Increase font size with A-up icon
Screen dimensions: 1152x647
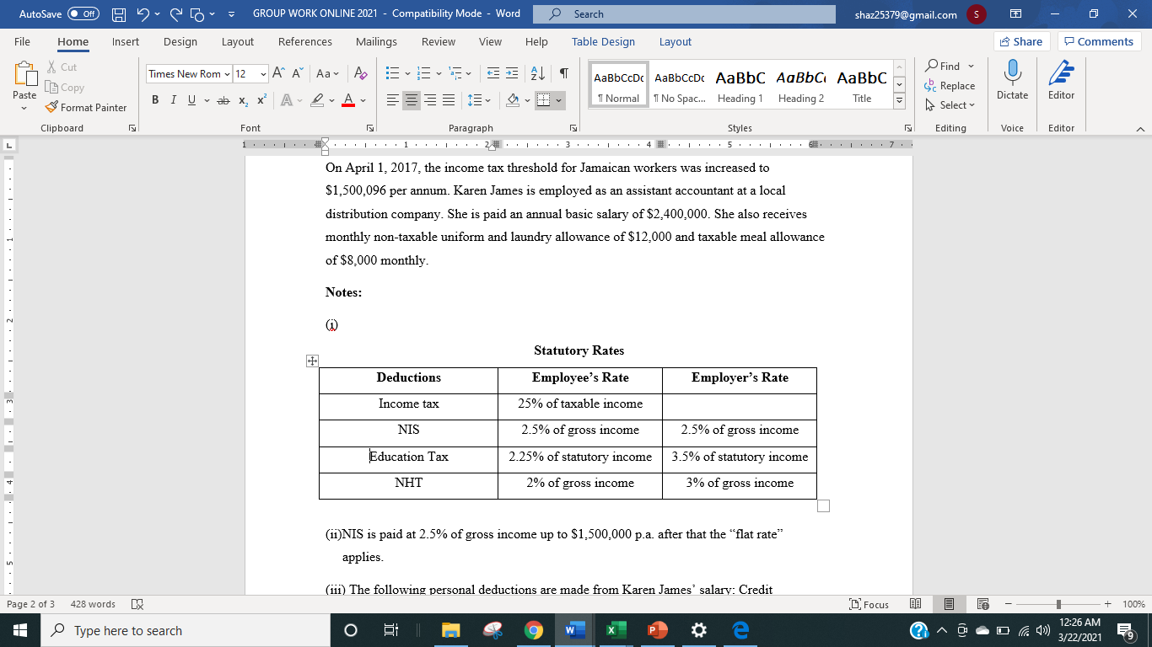click(x=279, y=73)
